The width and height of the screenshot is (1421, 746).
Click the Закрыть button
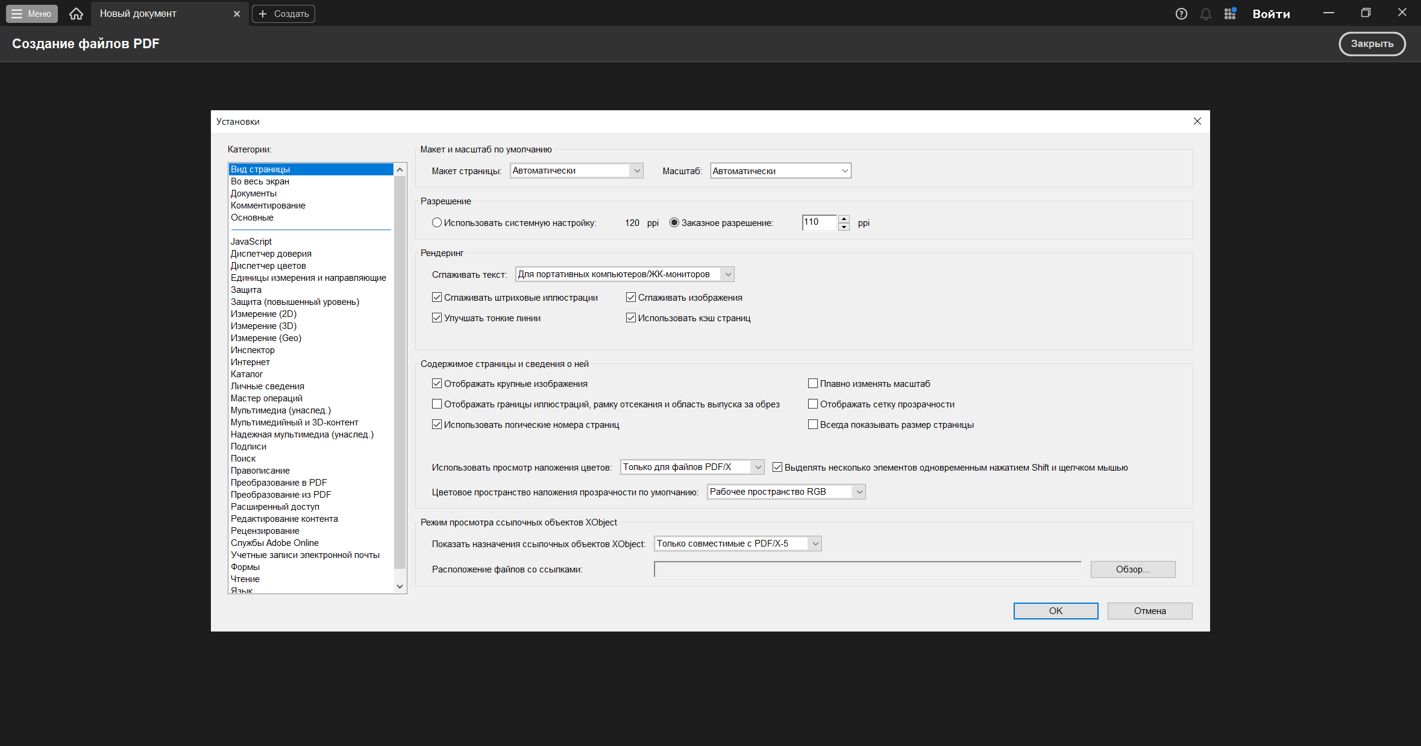[1372, 43]
